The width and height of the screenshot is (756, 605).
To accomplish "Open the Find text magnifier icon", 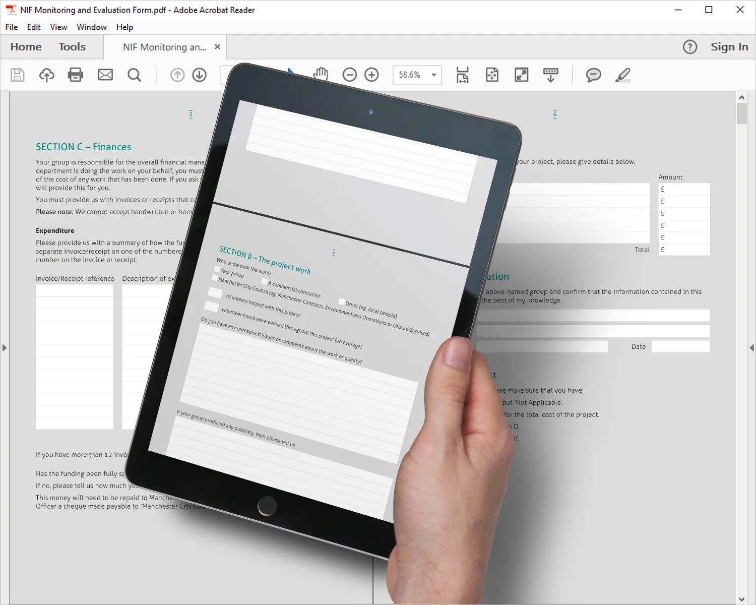I will tap(134, 75).
